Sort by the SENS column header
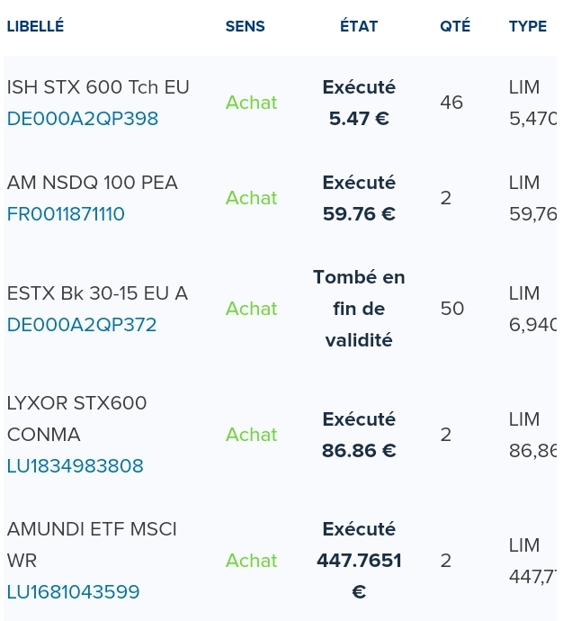 (x=245, y=26)
